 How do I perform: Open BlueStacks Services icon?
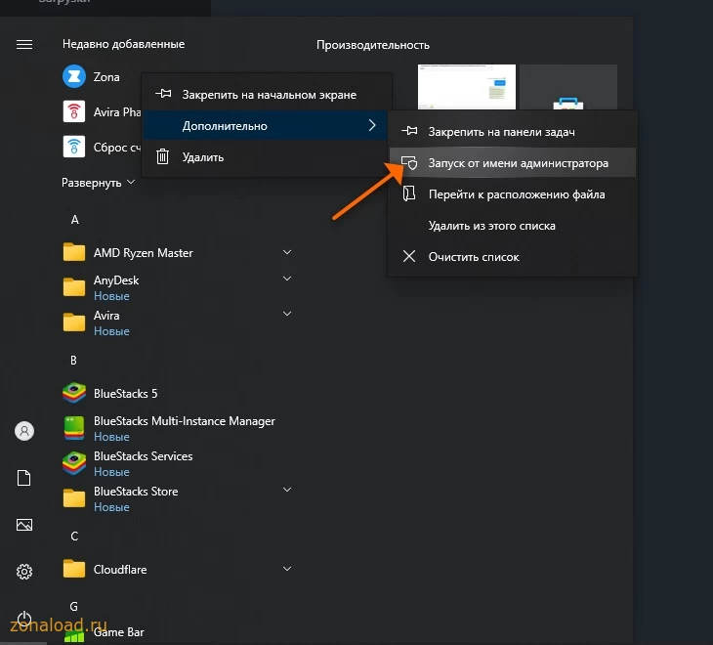[74, 463]
